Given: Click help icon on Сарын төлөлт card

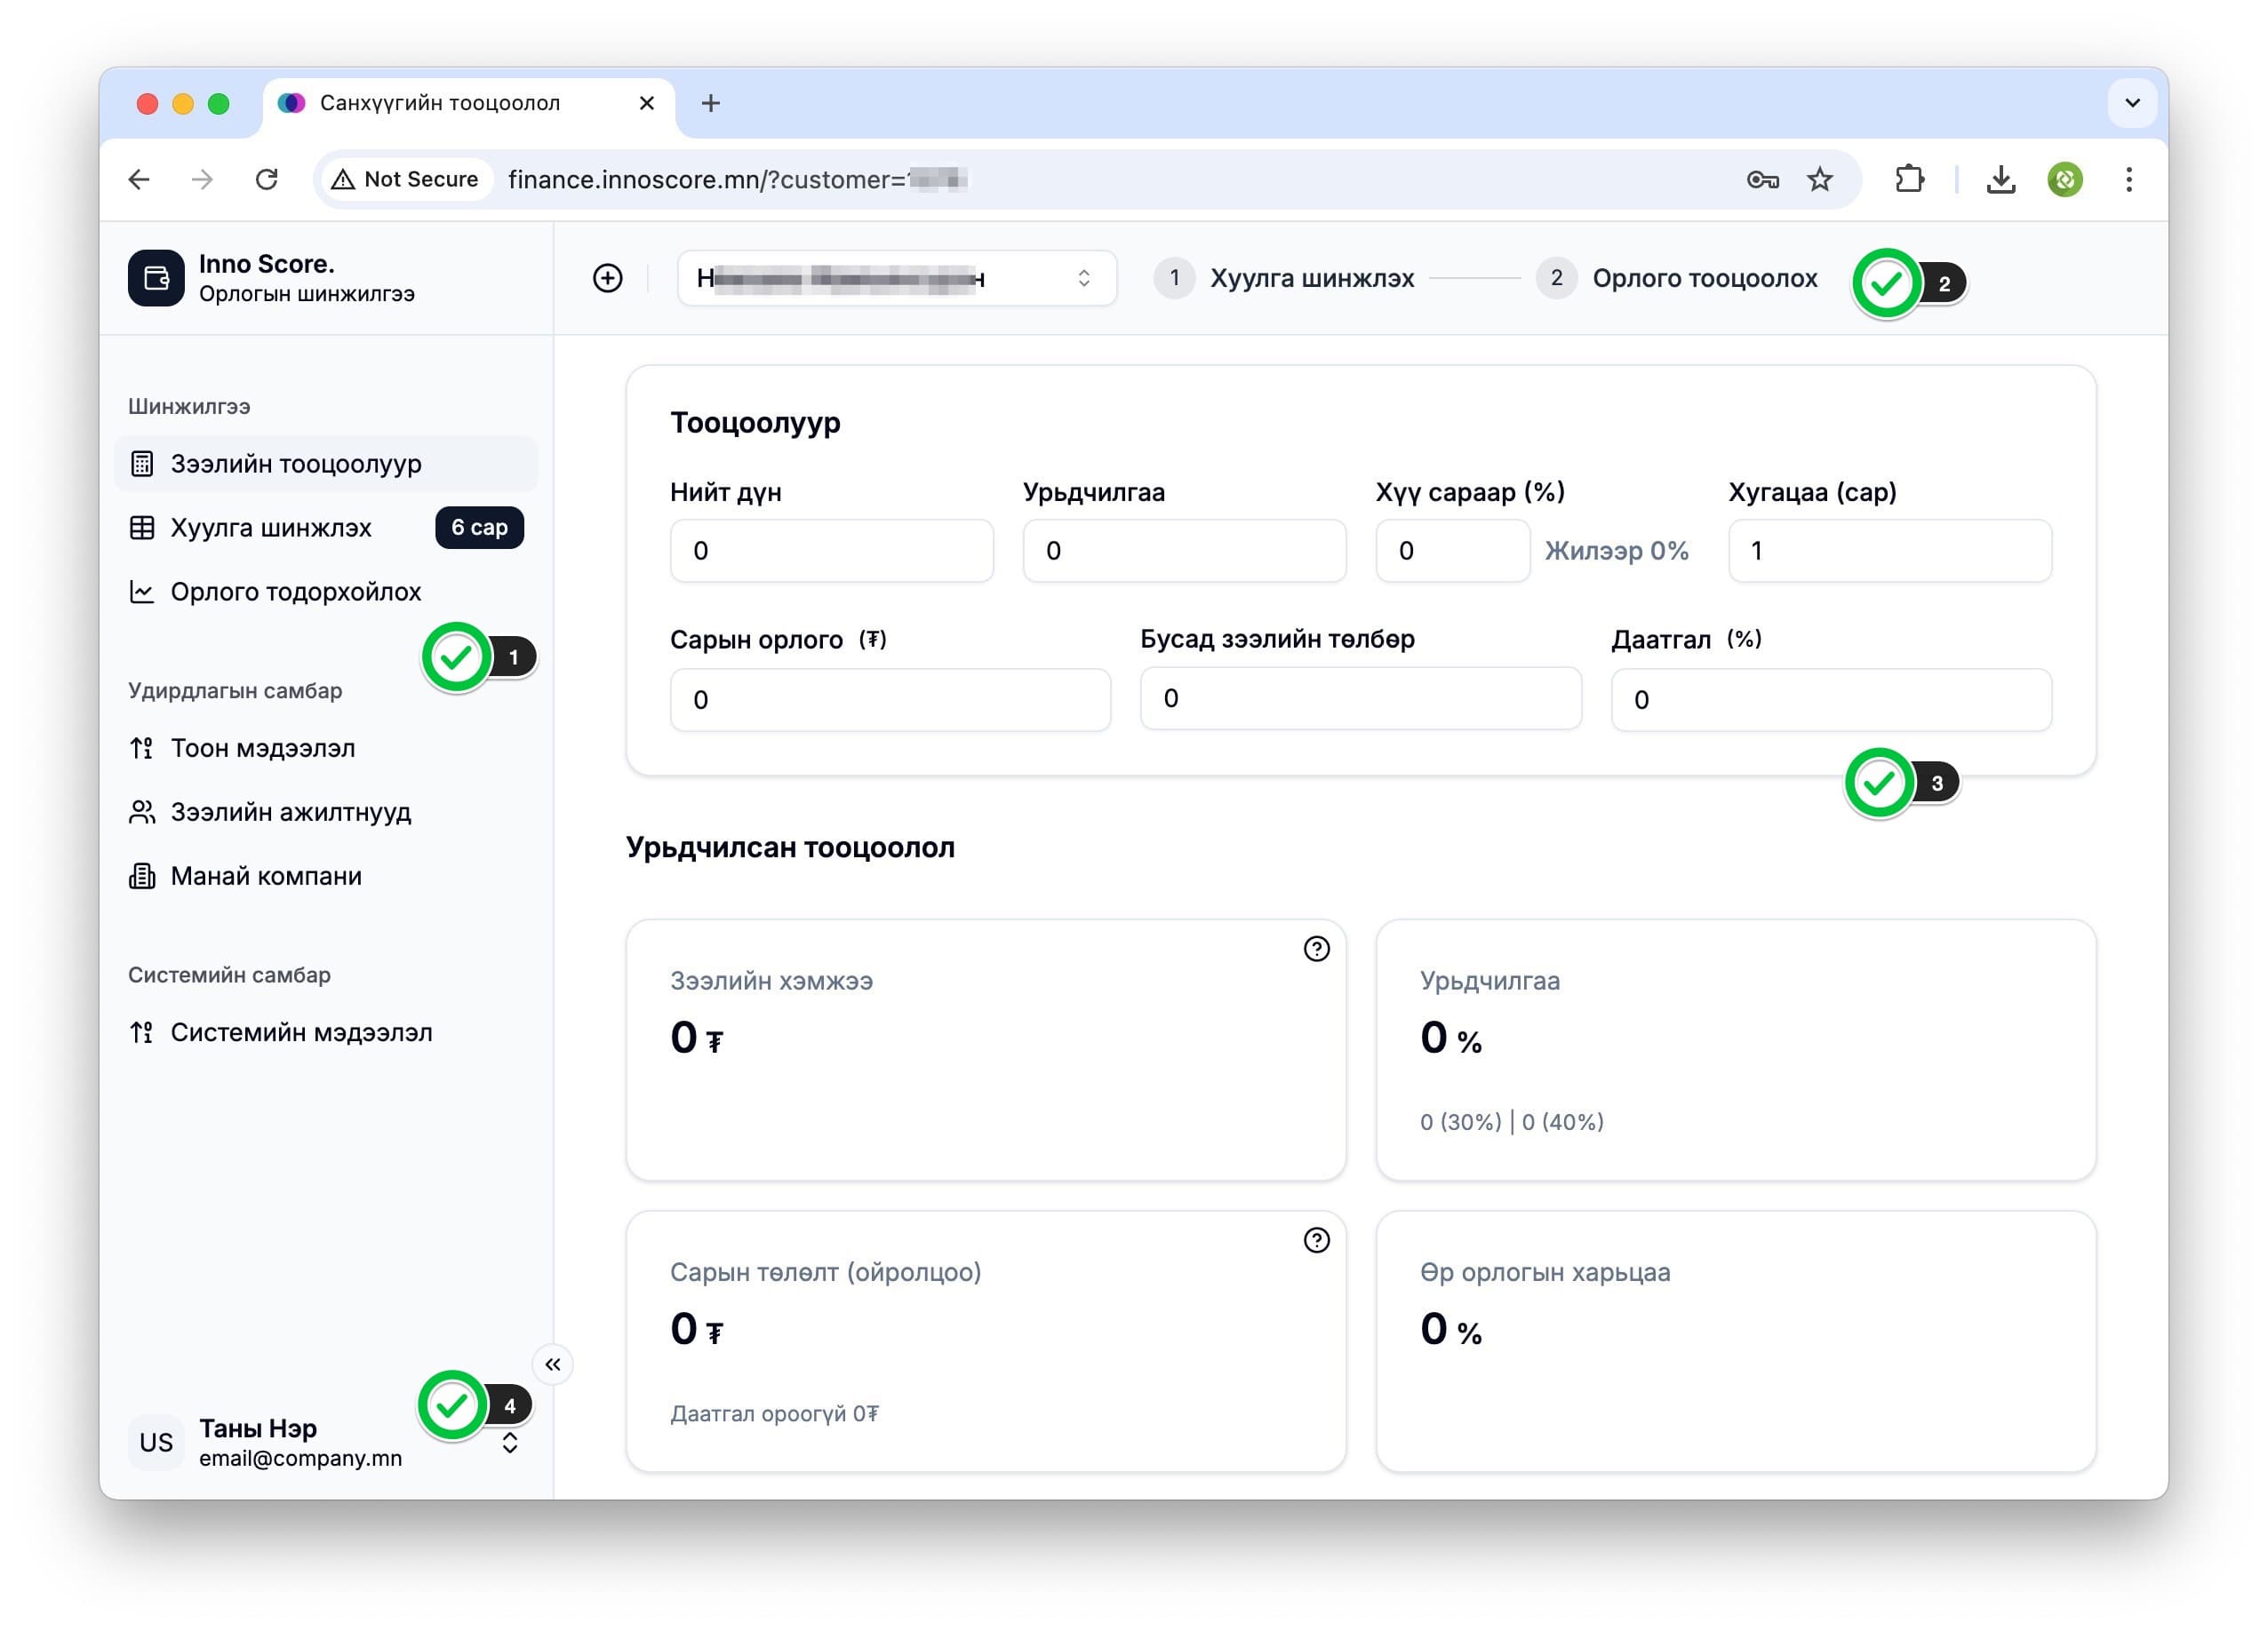Looking at the screenshot, I should coord(1316,1240).
